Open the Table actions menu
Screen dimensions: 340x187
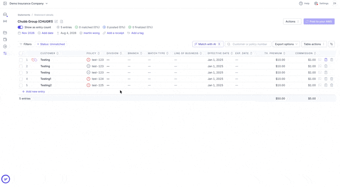[314, 44]
